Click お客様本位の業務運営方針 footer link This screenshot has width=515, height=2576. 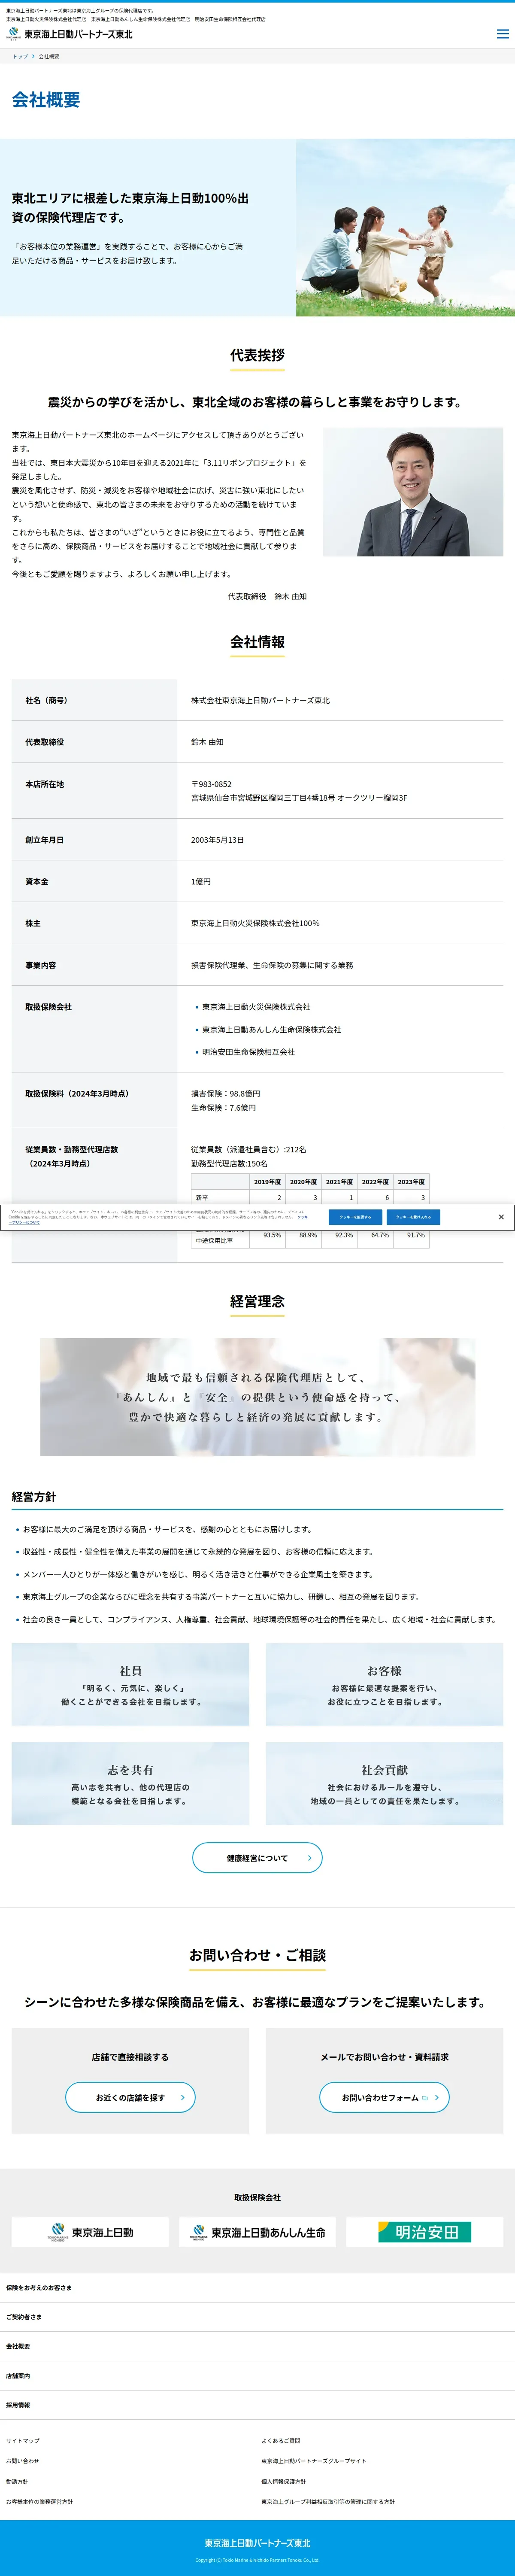point(39,2502)
